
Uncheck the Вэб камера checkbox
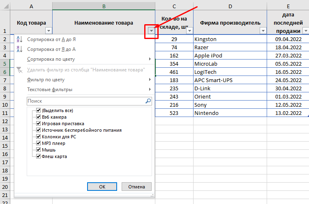(x=39, y=117)
